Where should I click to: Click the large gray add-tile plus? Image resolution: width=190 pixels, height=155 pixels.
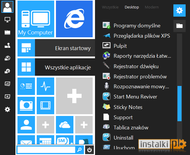(x=74, y=96)
